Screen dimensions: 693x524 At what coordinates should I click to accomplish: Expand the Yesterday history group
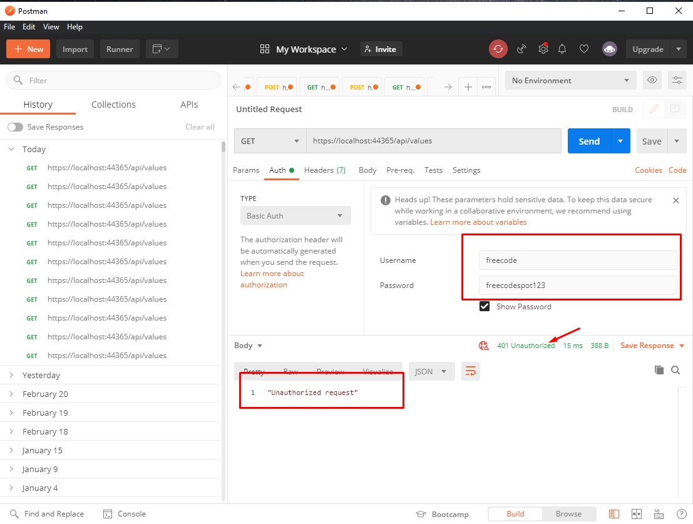pyautogui.click(x=41, y=375)
